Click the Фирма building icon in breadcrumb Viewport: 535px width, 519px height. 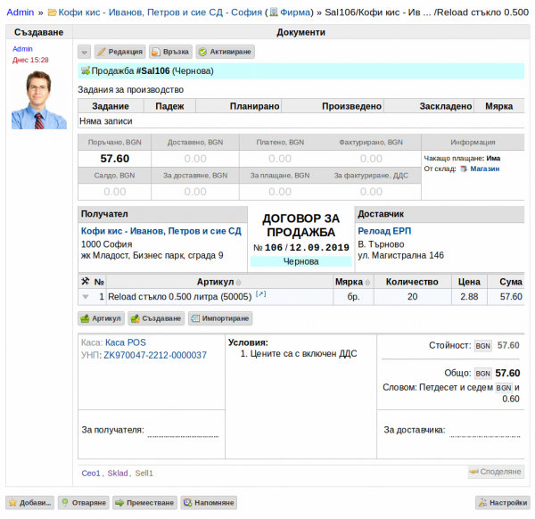point(274,12)
